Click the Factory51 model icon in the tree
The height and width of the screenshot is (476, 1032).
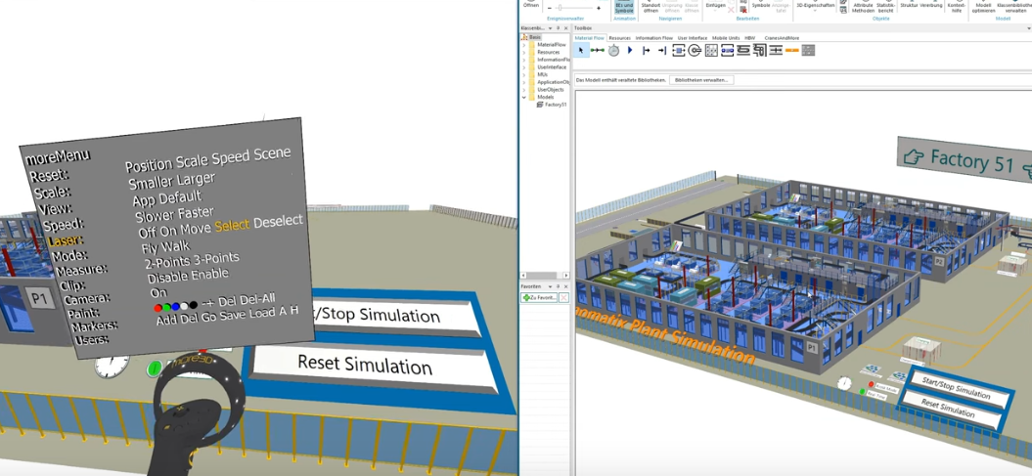coord(540,105)
